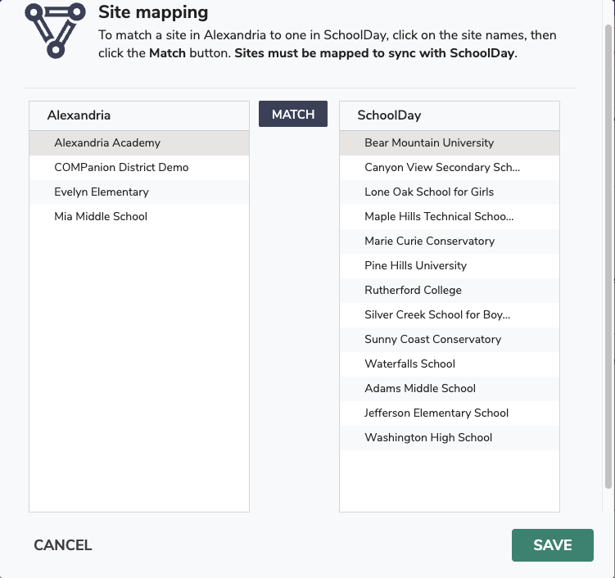Select Rutherford College in SchoolDay list
The width and height of the screenshot is (615, 578).
point(450,290)
